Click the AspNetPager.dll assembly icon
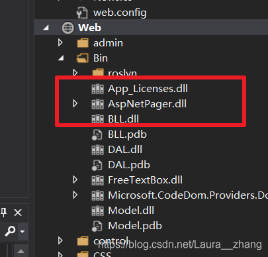 click(97, 104)
